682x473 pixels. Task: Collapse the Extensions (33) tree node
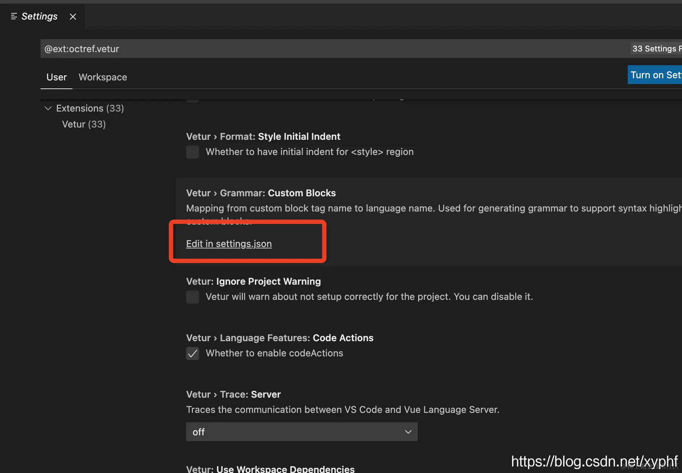click(48, 108)
